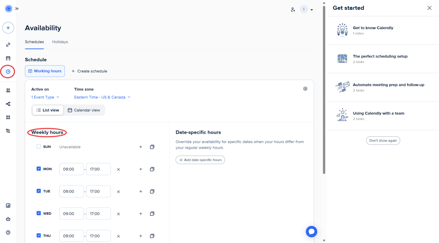Image resolution: width=439 pixels, height=243 pixels.
Task: Click the Monday start time field
Action: click(71, 169)
